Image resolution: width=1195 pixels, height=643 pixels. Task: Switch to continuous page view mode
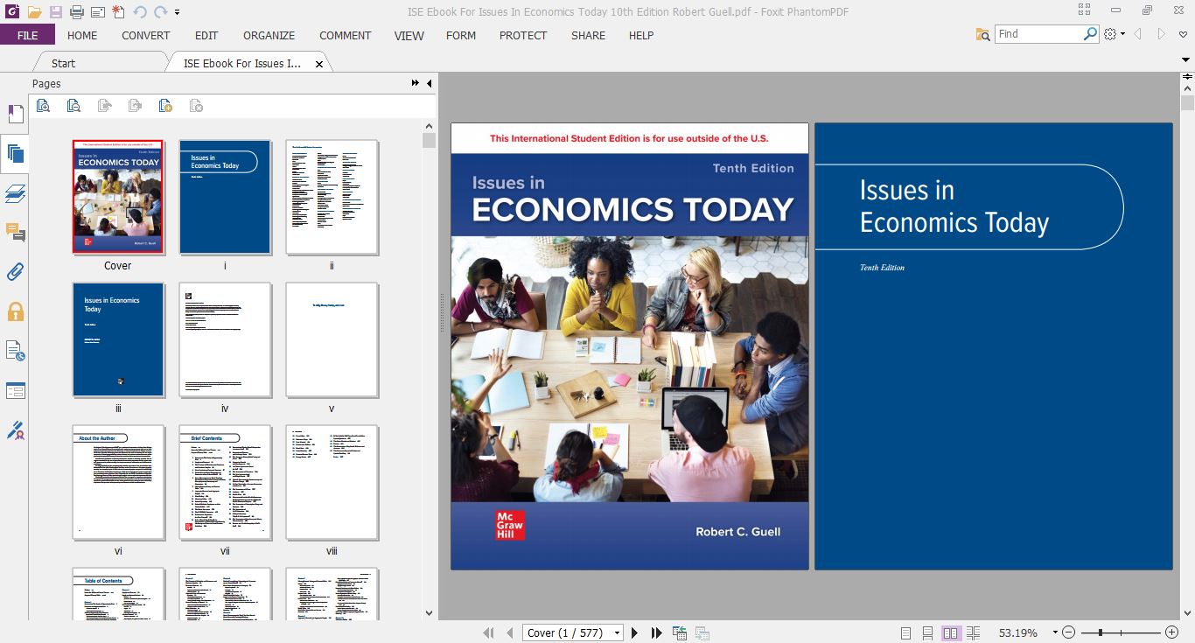tap(927, 633)
